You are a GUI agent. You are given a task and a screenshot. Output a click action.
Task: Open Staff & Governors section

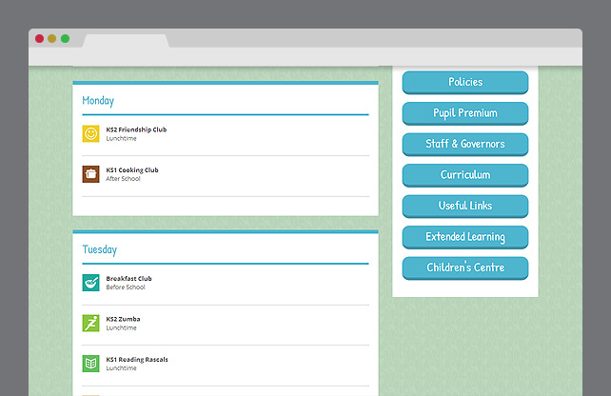click(464, 145)
